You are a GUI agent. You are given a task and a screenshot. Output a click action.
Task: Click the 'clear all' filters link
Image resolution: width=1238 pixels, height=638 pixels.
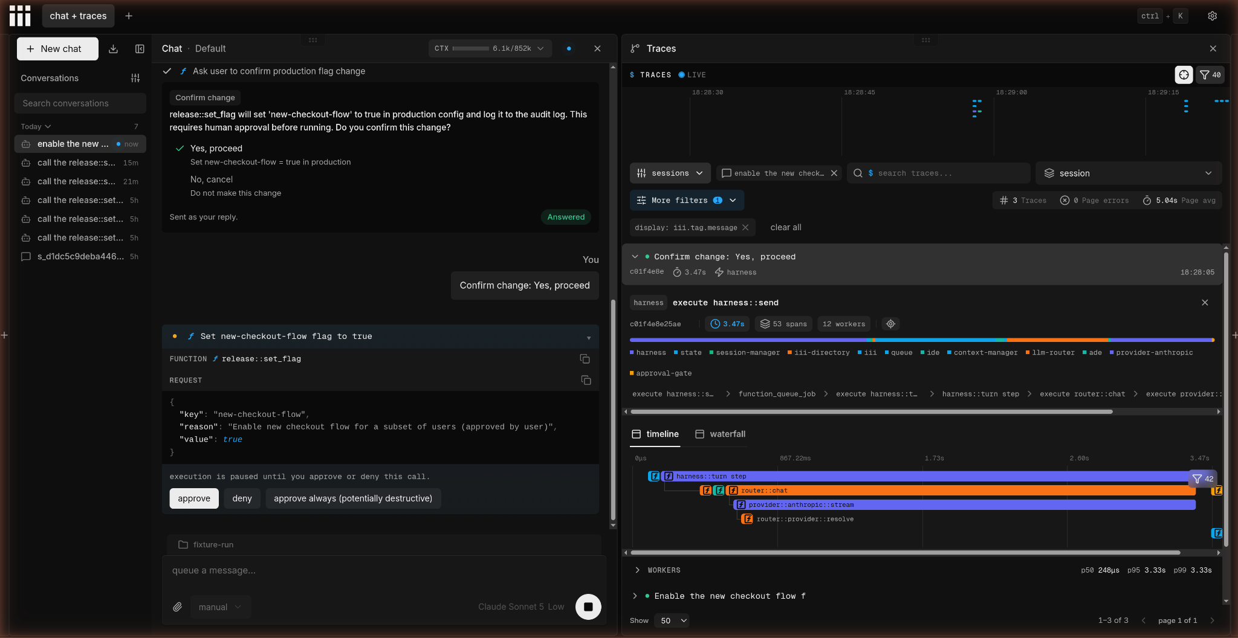click(x=786, y=228)
